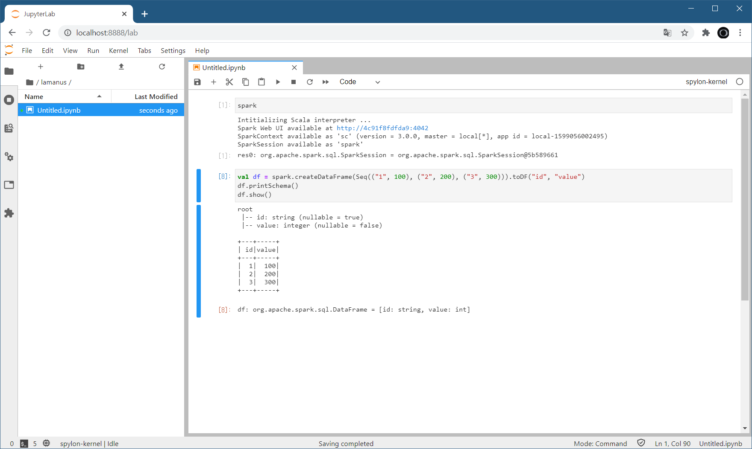Open the Settings menu
The height and width of the screenshot is (449, 752).
173,50
